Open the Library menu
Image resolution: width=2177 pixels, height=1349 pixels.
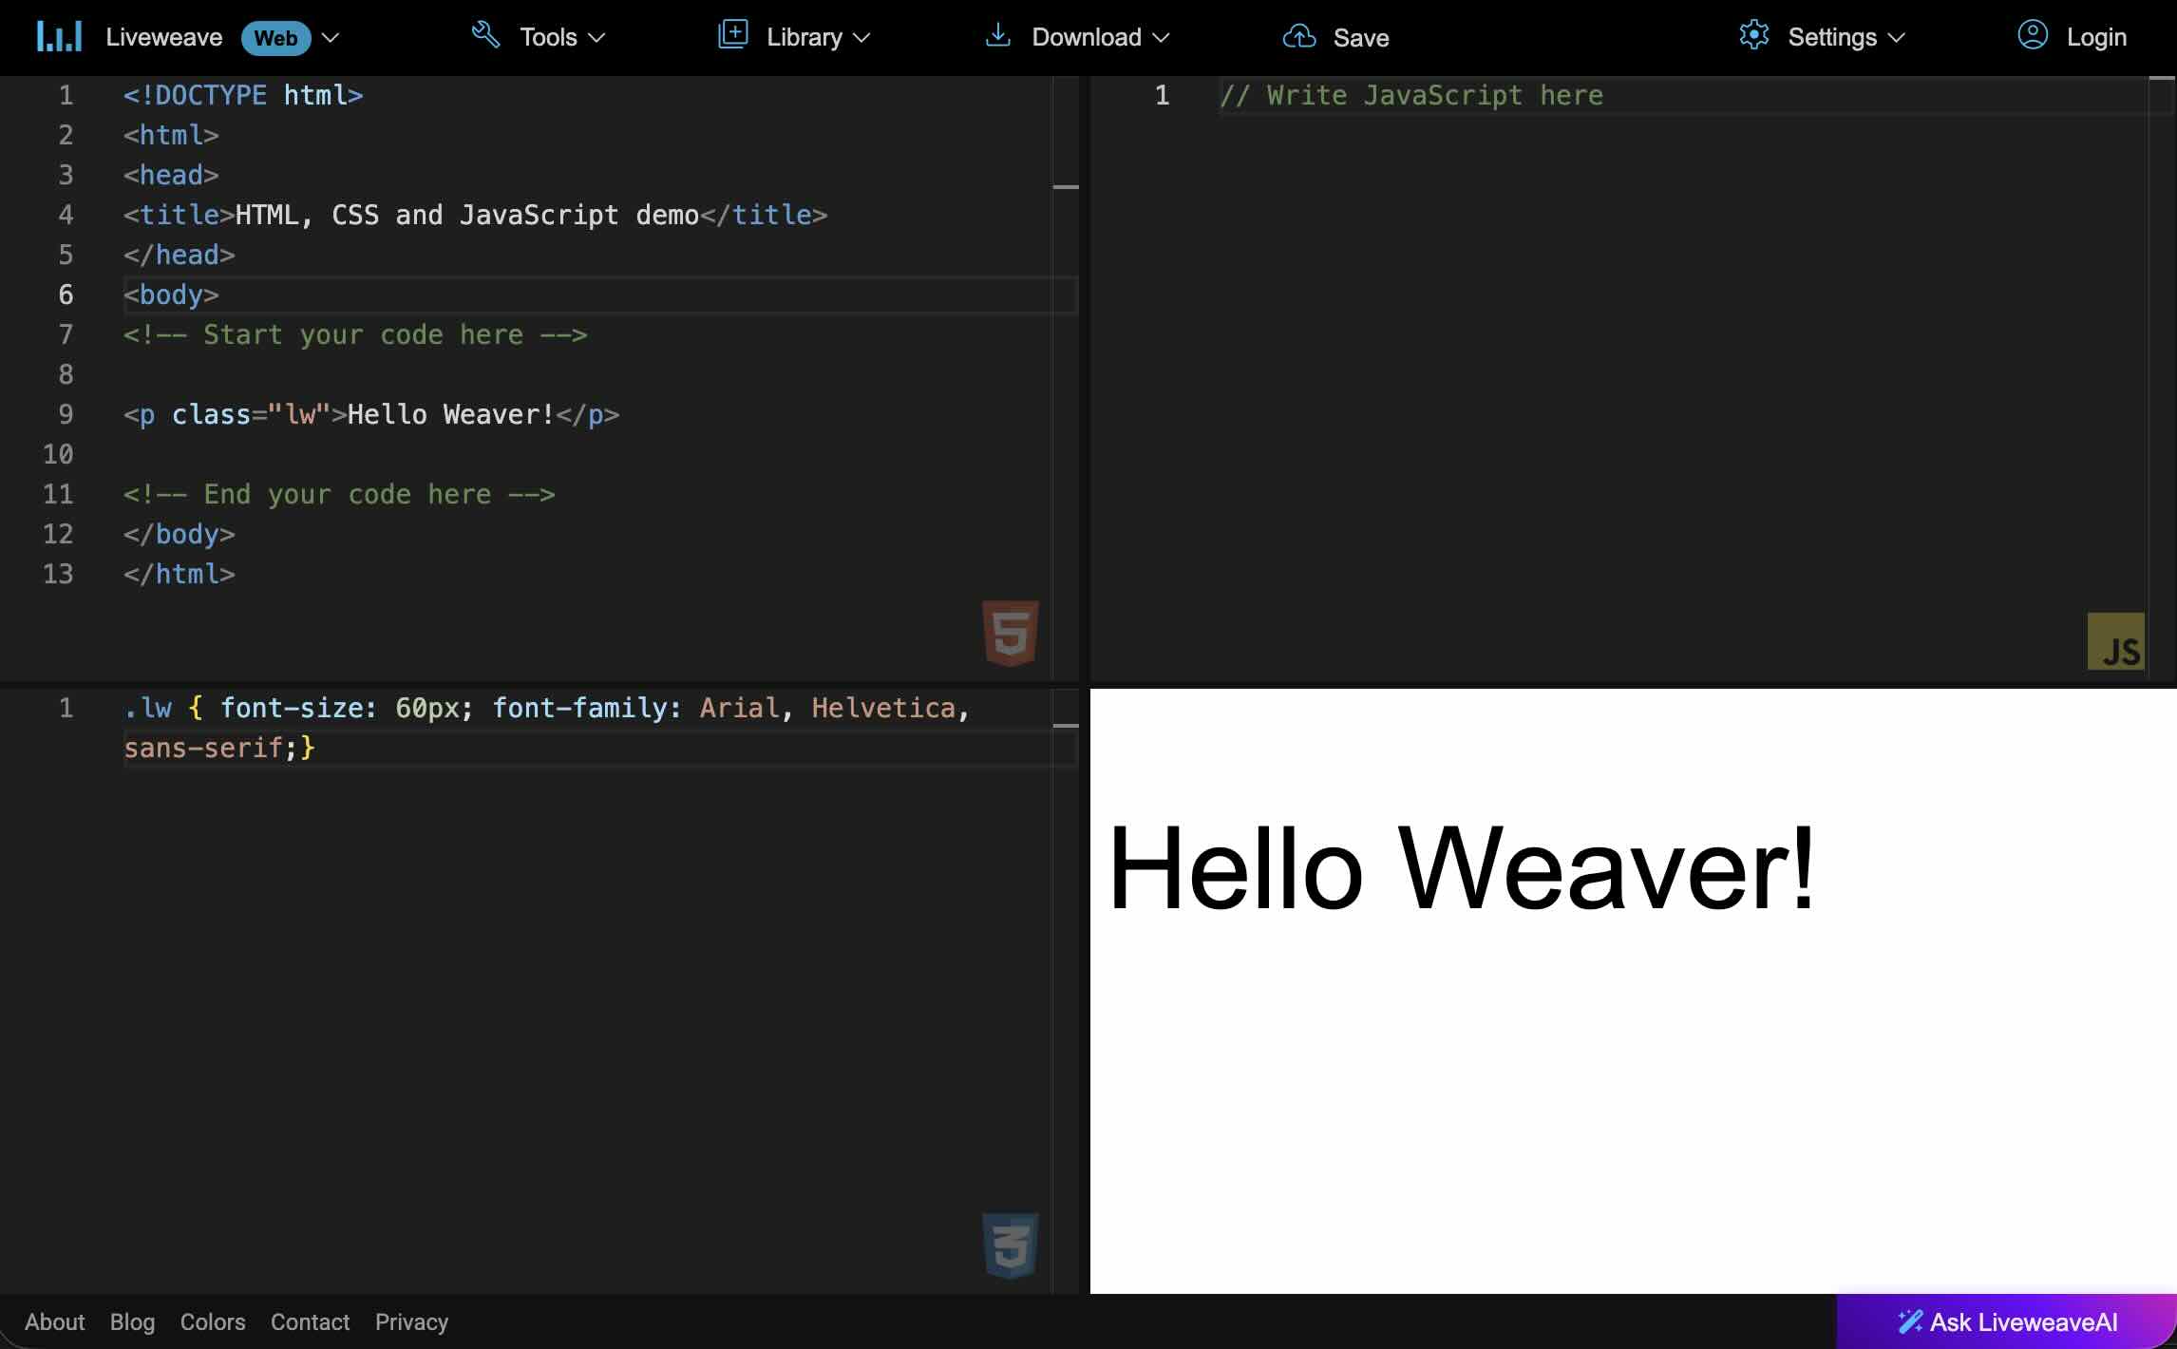804,37
